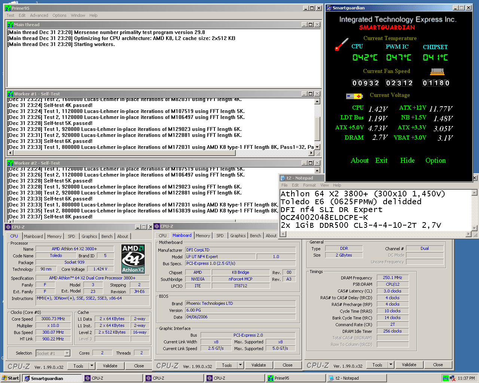
Task: Click the DRAM Frequency value 250.1 MHz
Action: click(393, 278)
